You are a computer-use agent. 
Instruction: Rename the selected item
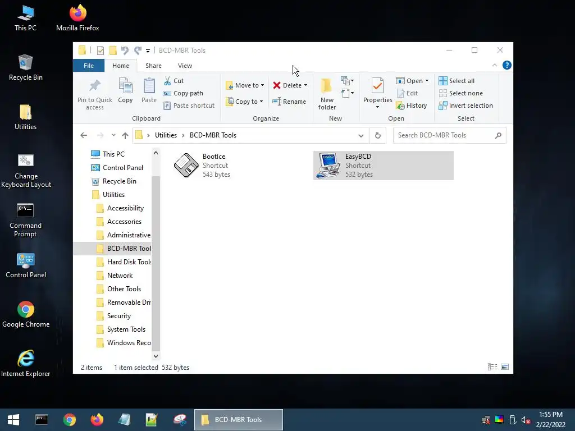[x=289, y=102]
